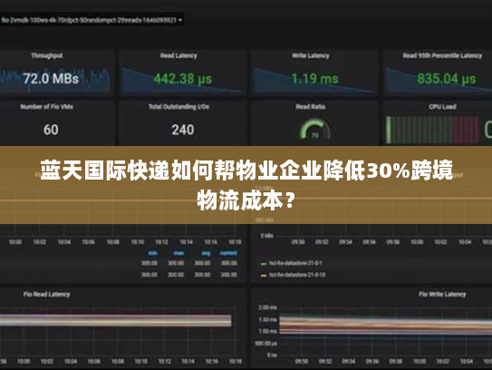Viewport: 492px width, 370px height.
Task: Sort legend by the max column
Action: click(178, 253)
